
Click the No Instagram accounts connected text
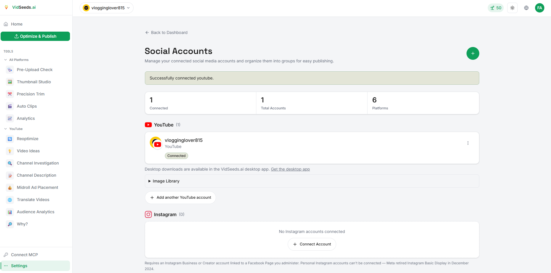coord(312,232)
